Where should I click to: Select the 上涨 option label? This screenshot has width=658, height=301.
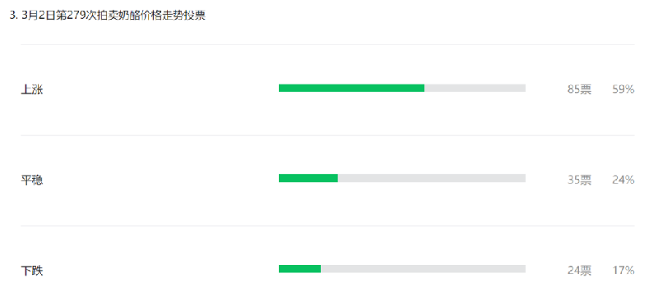[x=32, y=89]
